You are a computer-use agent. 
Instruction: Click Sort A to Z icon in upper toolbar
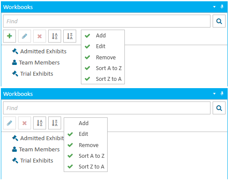click(55, 36)
